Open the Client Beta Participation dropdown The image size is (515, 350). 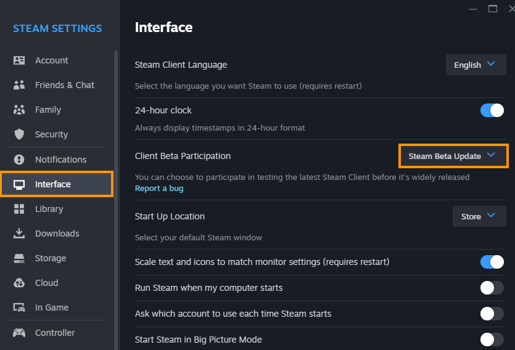coord(453,156)
